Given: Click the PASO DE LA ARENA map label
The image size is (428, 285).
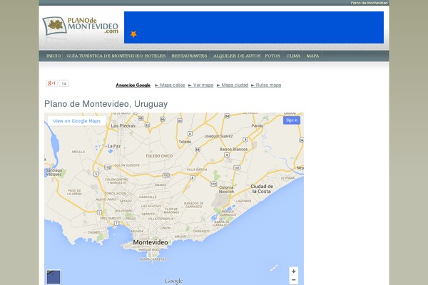Looking at the screenshot, I should [74, 192].
